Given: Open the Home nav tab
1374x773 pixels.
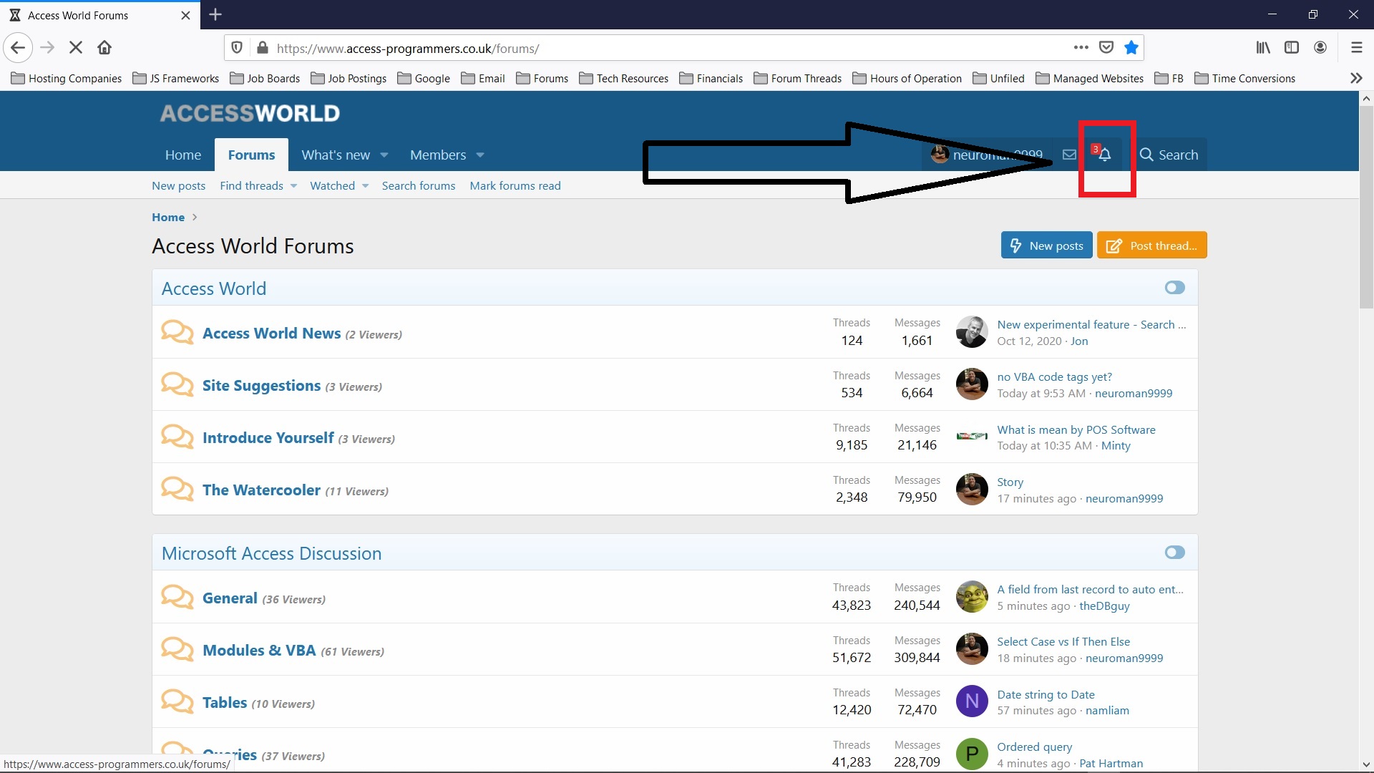Looking at the screenshot, I should click(x=183, y=155).
